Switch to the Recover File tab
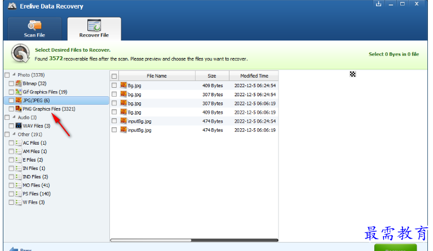Screen dimensions: 433x251 point(94,29)
